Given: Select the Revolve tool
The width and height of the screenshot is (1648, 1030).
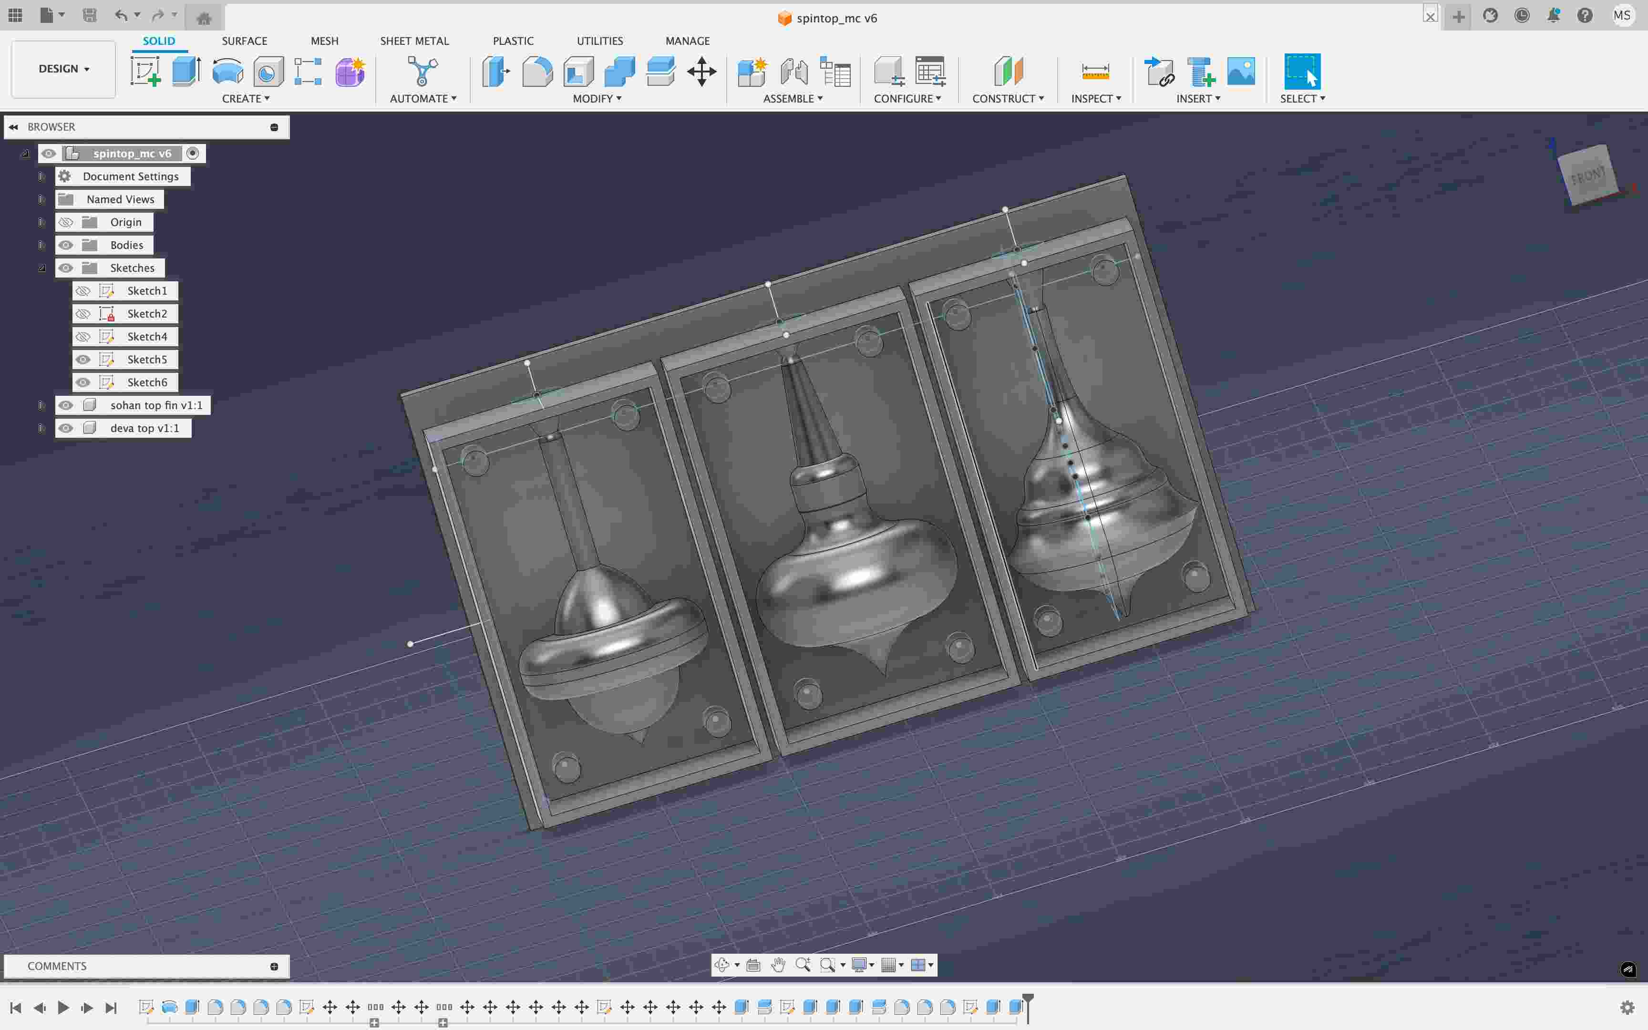Looking at the screenshot, I should [227, 72].
